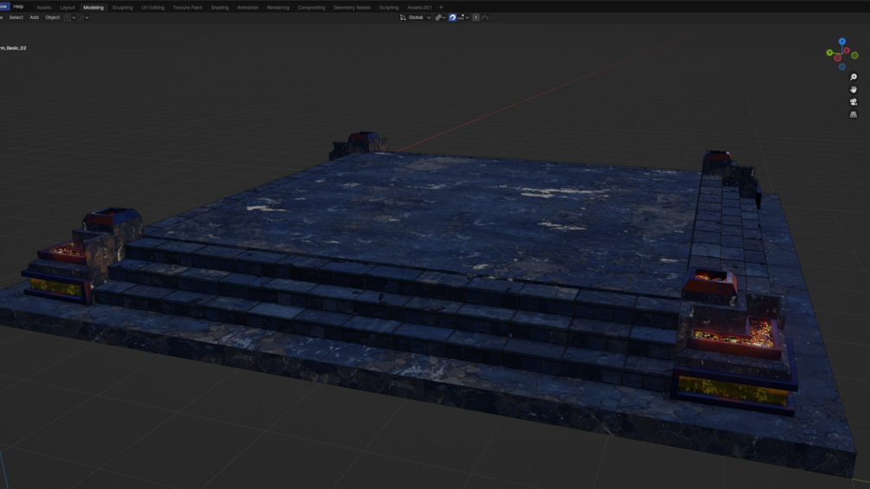The height and width of the screenshot is (489, 870).
Task: Select the Modeling workspace tab
Action: click(93, 8)
